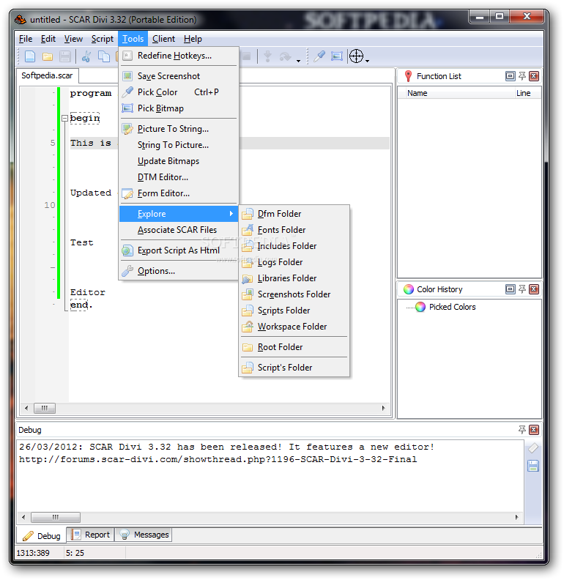
Task: Expand the Explore submenu arrow
Action: tap(231, 213)
